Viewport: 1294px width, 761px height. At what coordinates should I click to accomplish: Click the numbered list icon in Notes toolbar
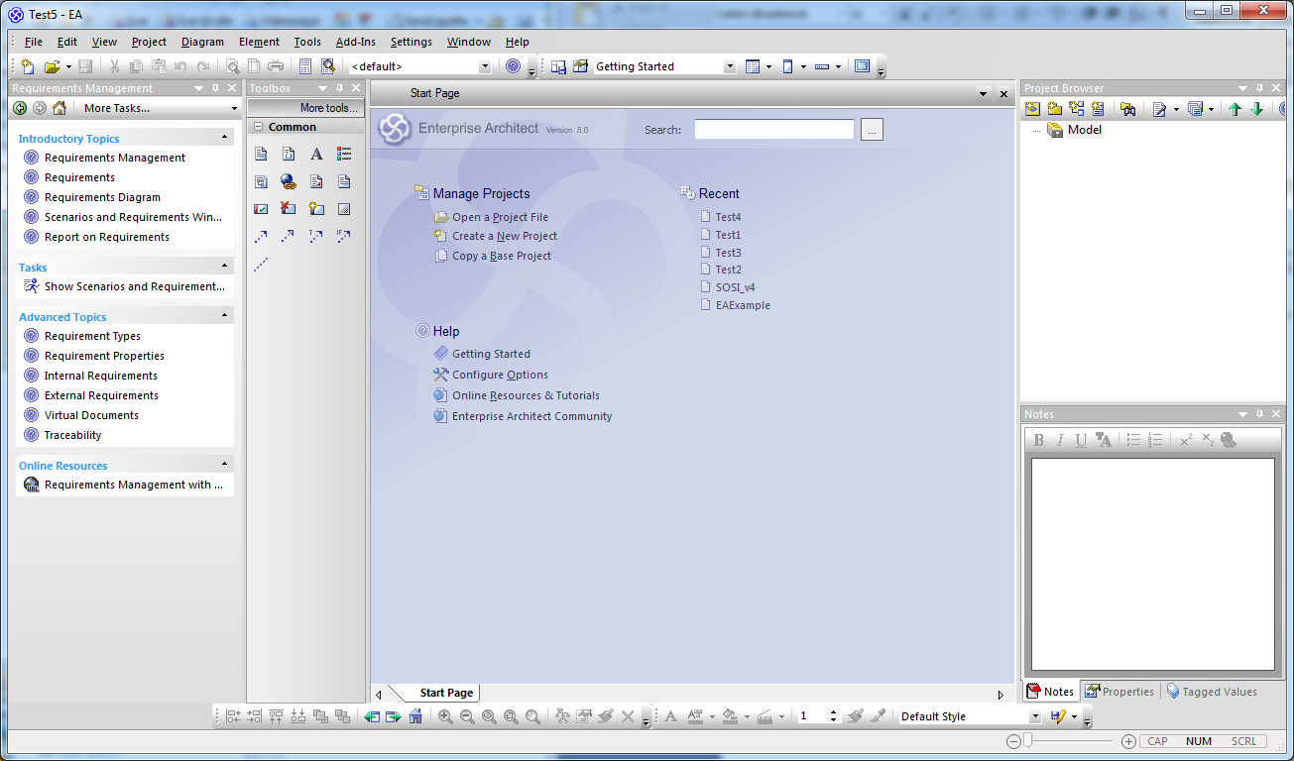tap(1155, 440)
